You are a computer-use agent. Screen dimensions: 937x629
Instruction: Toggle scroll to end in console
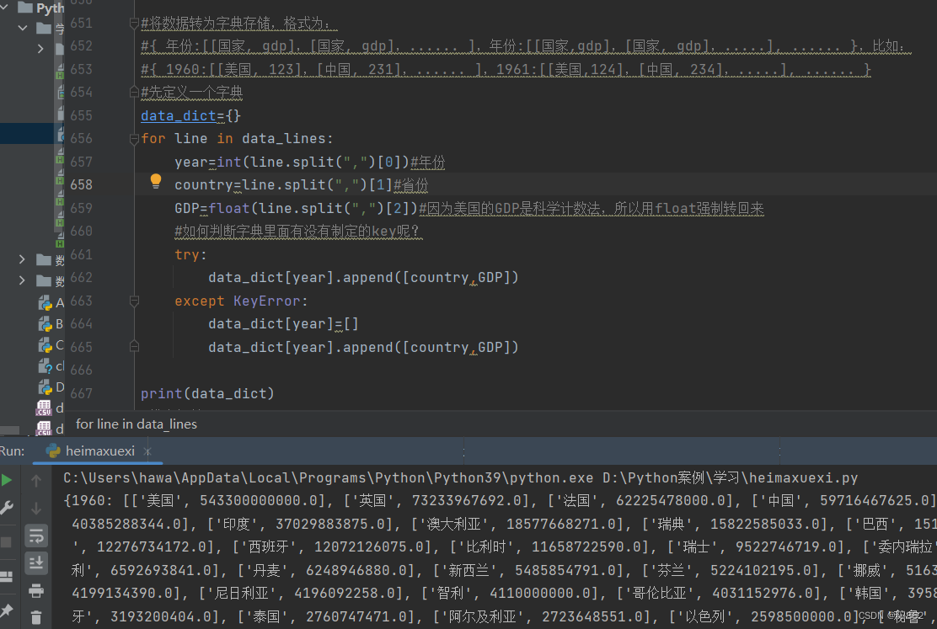coord(36,562)
